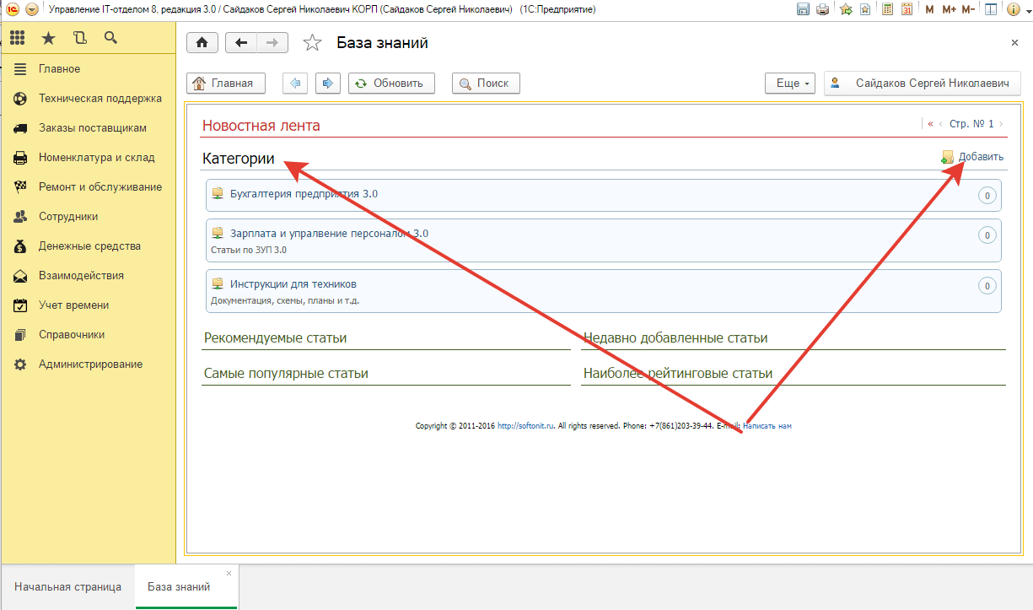Click the Главная button in knowledge base toolbar
The width and height of the screenshot is (1033, 610).
225,83
